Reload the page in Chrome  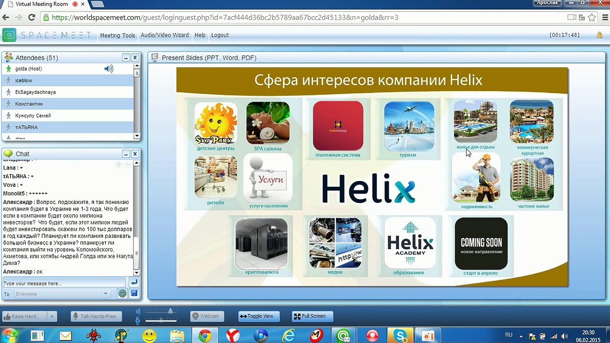click(x=31, y=18)
